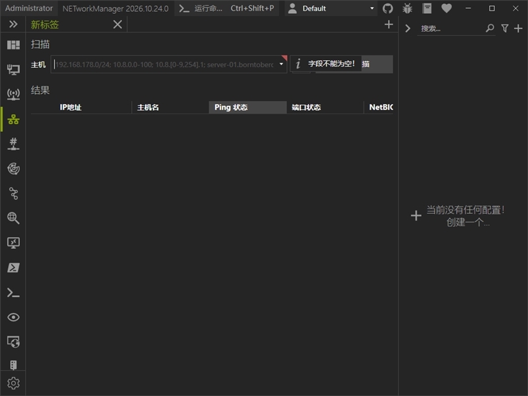Minimize the NETworkManager window

coord(468,9)
